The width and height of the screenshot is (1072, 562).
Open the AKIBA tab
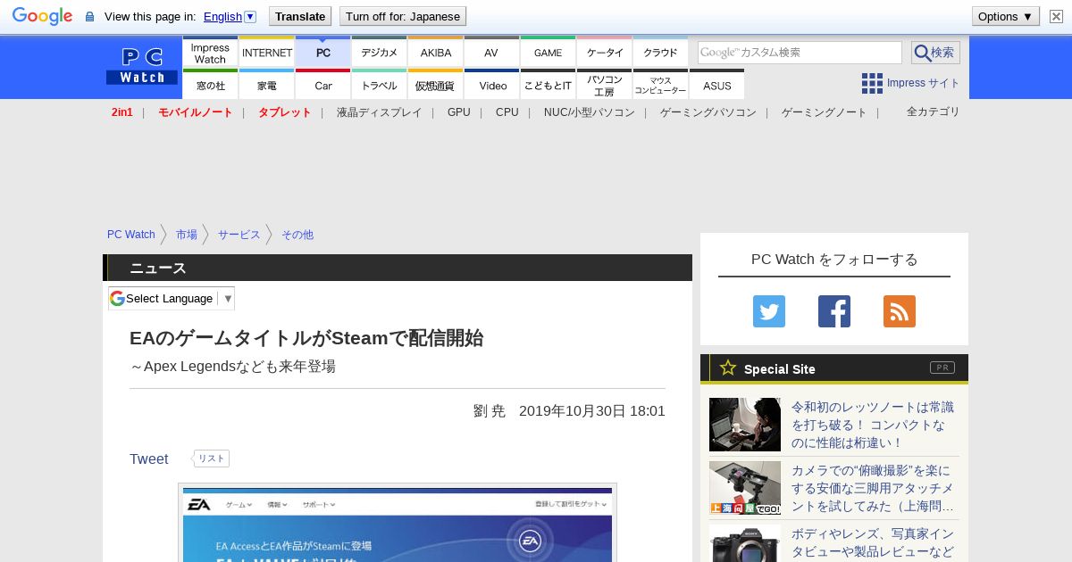tap(436, 53)
